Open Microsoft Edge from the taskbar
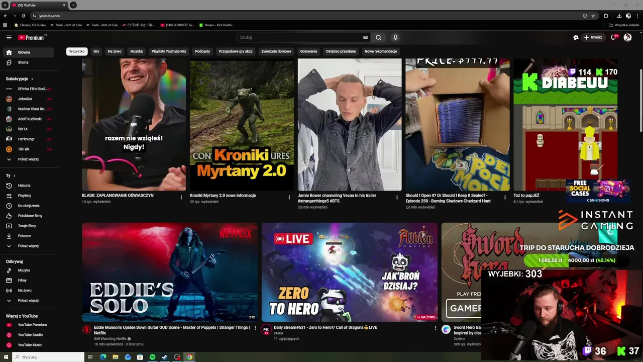The height and width of the screenshot is (362, 643). pos(103,357)
